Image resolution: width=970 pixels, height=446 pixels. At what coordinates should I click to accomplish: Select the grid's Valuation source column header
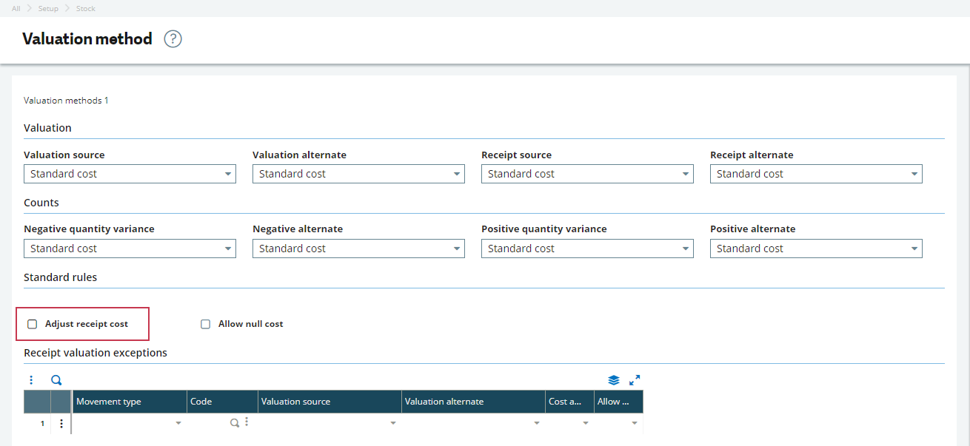330,402
